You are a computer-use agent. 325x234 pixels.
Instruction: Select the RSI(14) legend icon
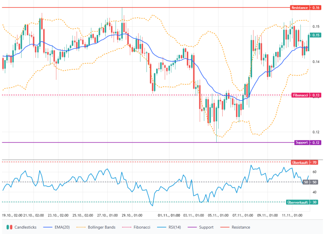tap(162, 227)
